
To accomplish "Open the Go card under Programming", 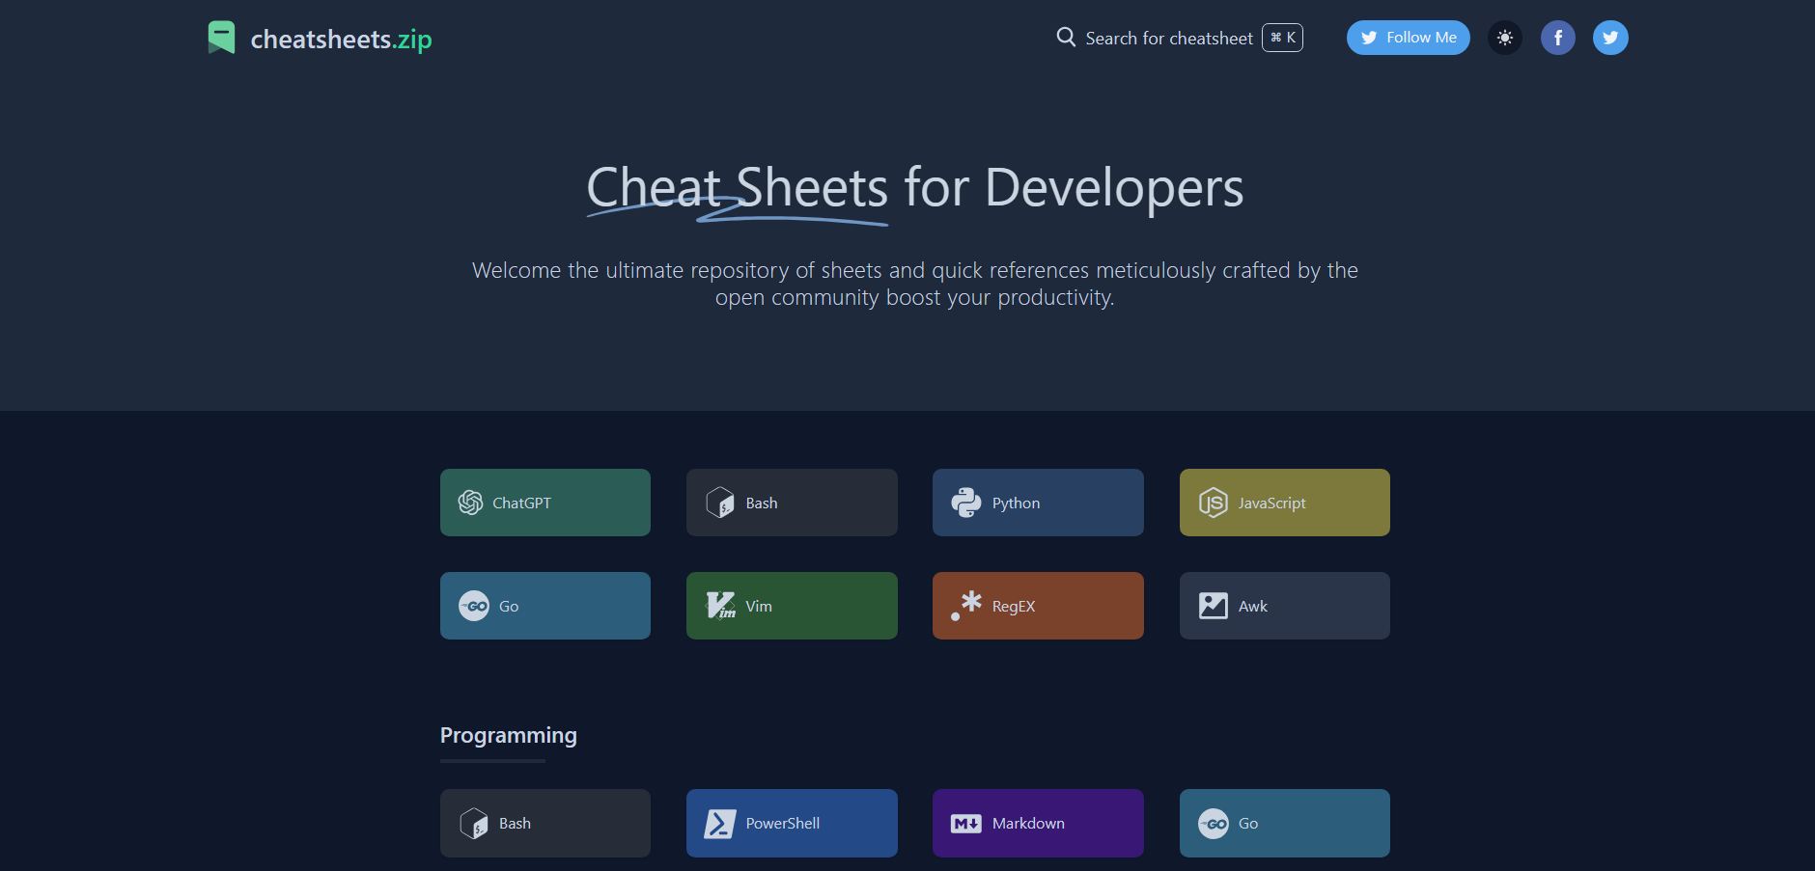I will coord(1285,823).
